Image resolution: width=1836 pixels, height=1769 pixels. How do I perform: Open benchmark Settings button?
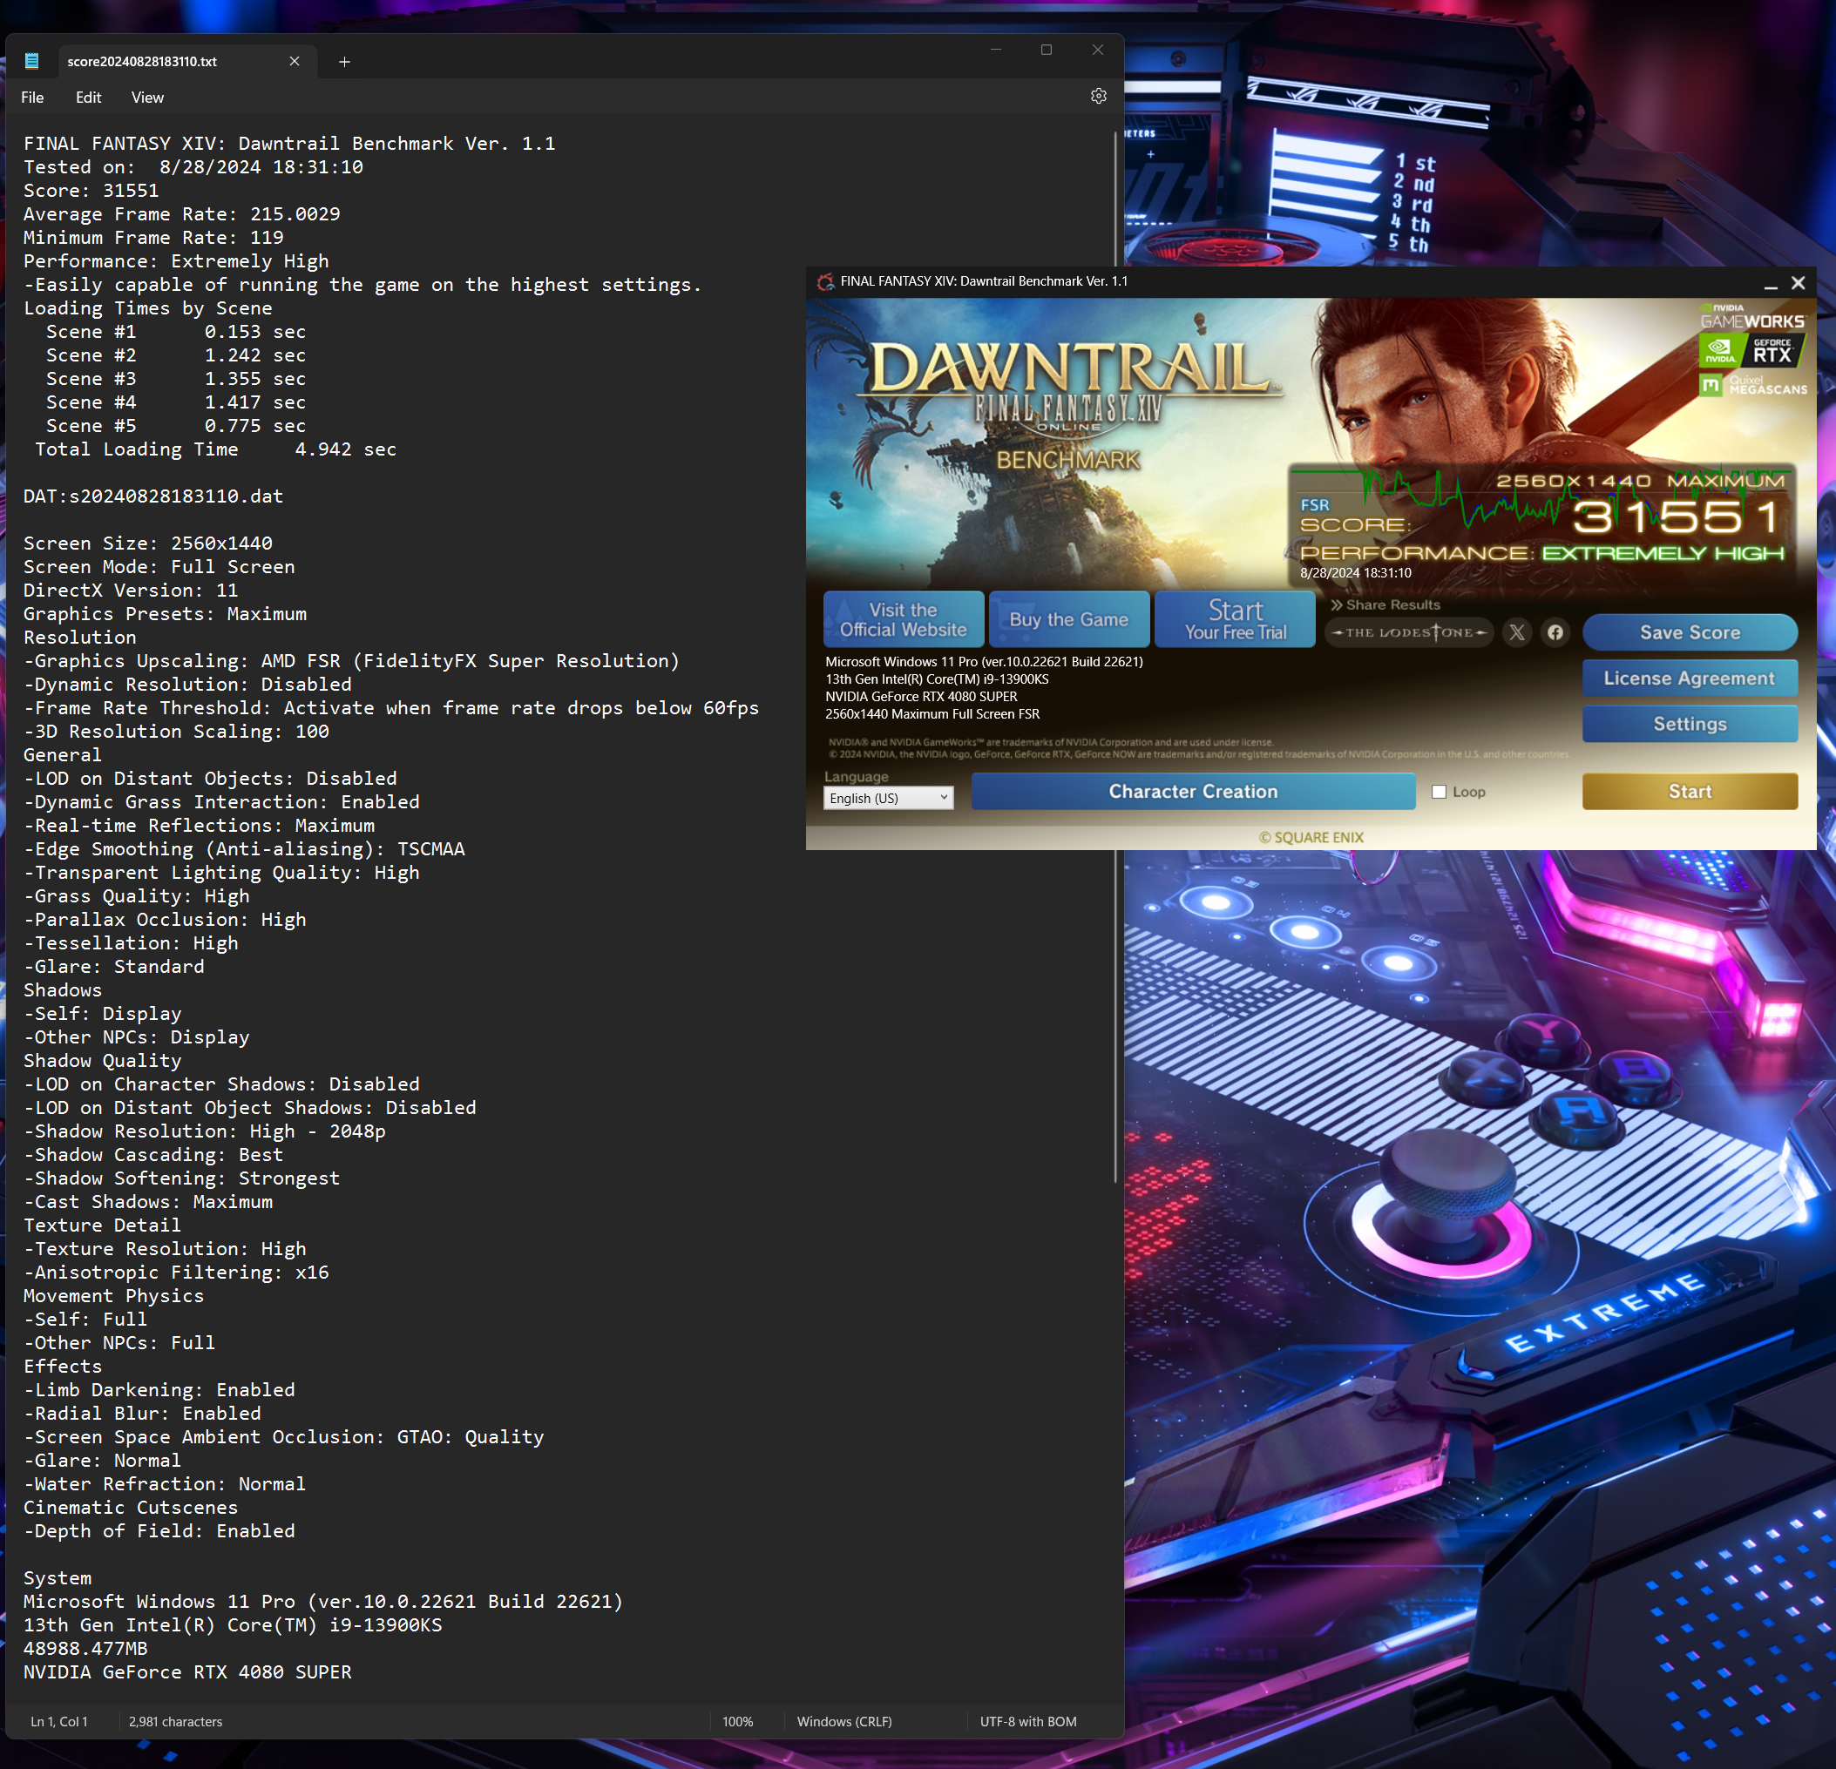1689,724
